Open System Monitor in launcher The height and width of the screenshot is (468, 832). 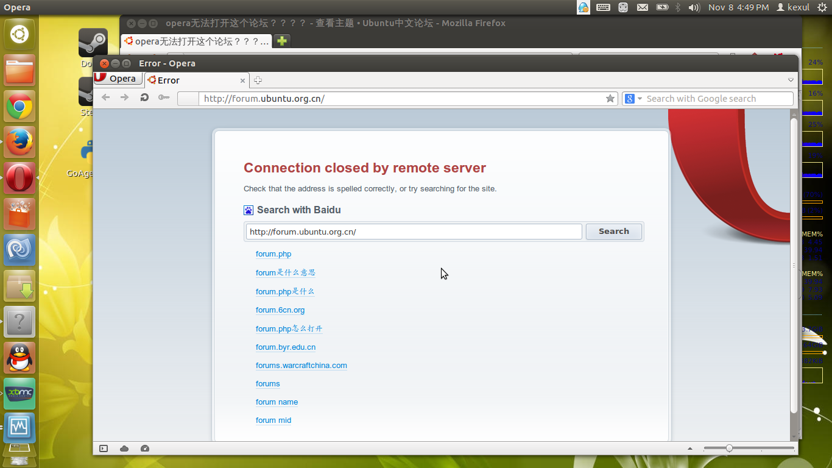click(x=19, y=428)
